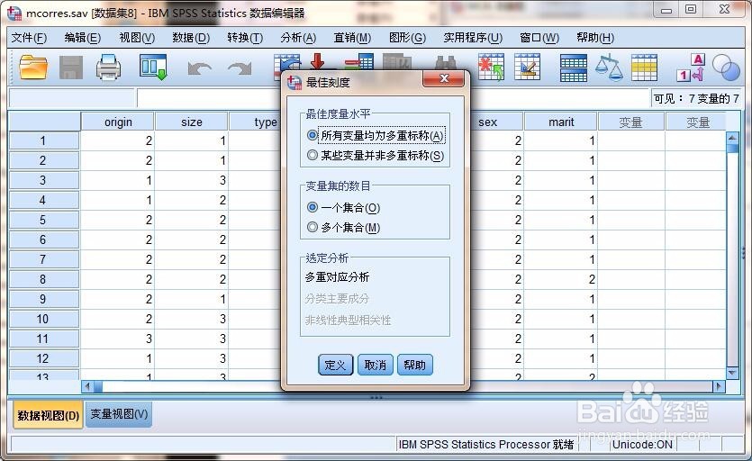Screen dimensions: 752x461
Task: Open the Analyze (分析) menu
Action: click(x=298, y=38)
